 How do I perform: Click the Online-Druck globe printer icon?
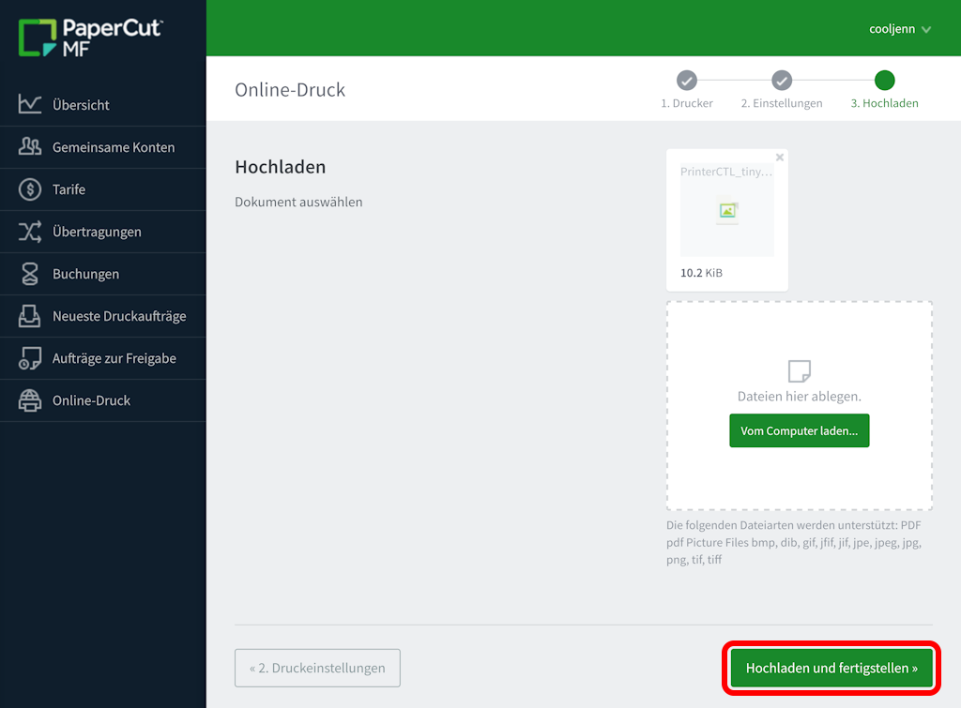[x=30, y=400]
